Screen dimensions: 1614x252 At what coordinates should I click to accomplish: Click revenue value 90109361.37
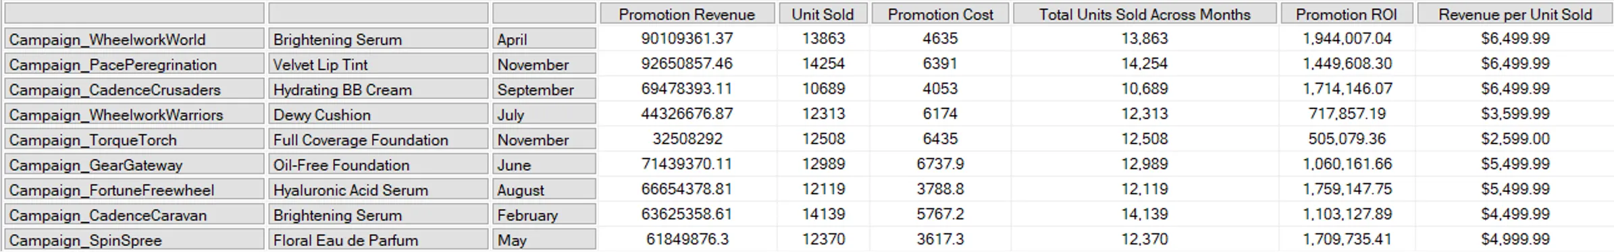(x=687, y=38)
